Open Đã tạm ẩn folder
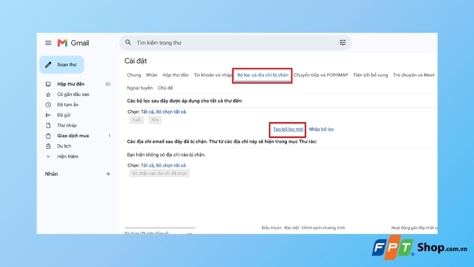 coord(68,105)
